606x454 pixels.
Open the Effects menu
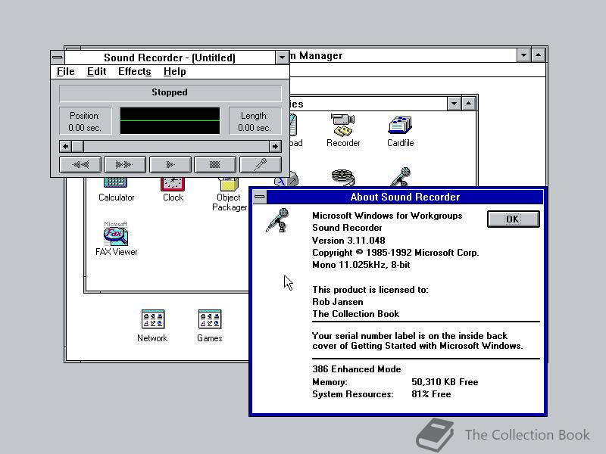tap(134, 71)
